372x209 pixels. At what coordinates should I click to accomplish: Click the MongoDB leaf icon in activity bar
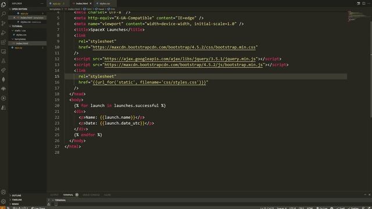click(3, 80)
